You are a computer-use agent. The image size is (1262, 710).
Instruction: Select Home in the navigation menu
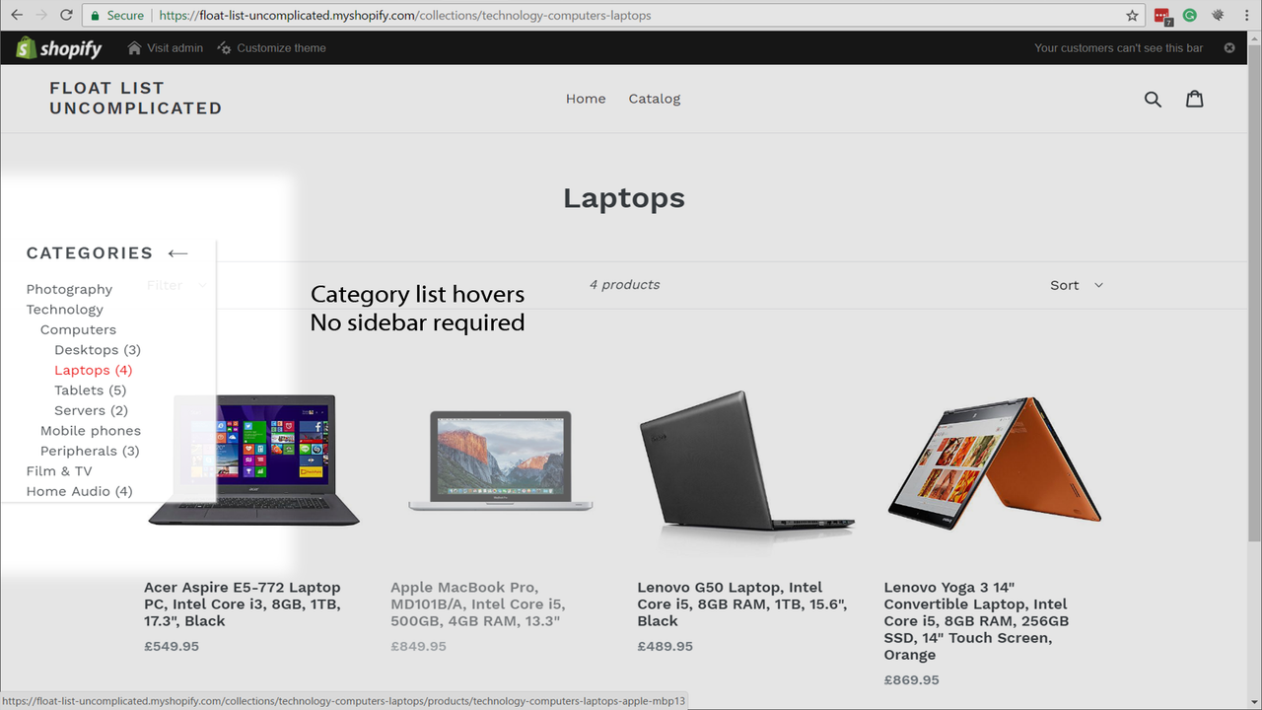tap(586, 99)
